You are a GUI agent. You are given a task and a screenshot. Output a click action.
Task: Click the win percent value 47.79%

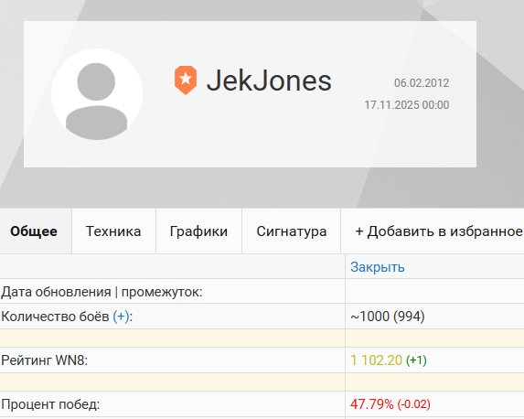[x=372, y=404]
